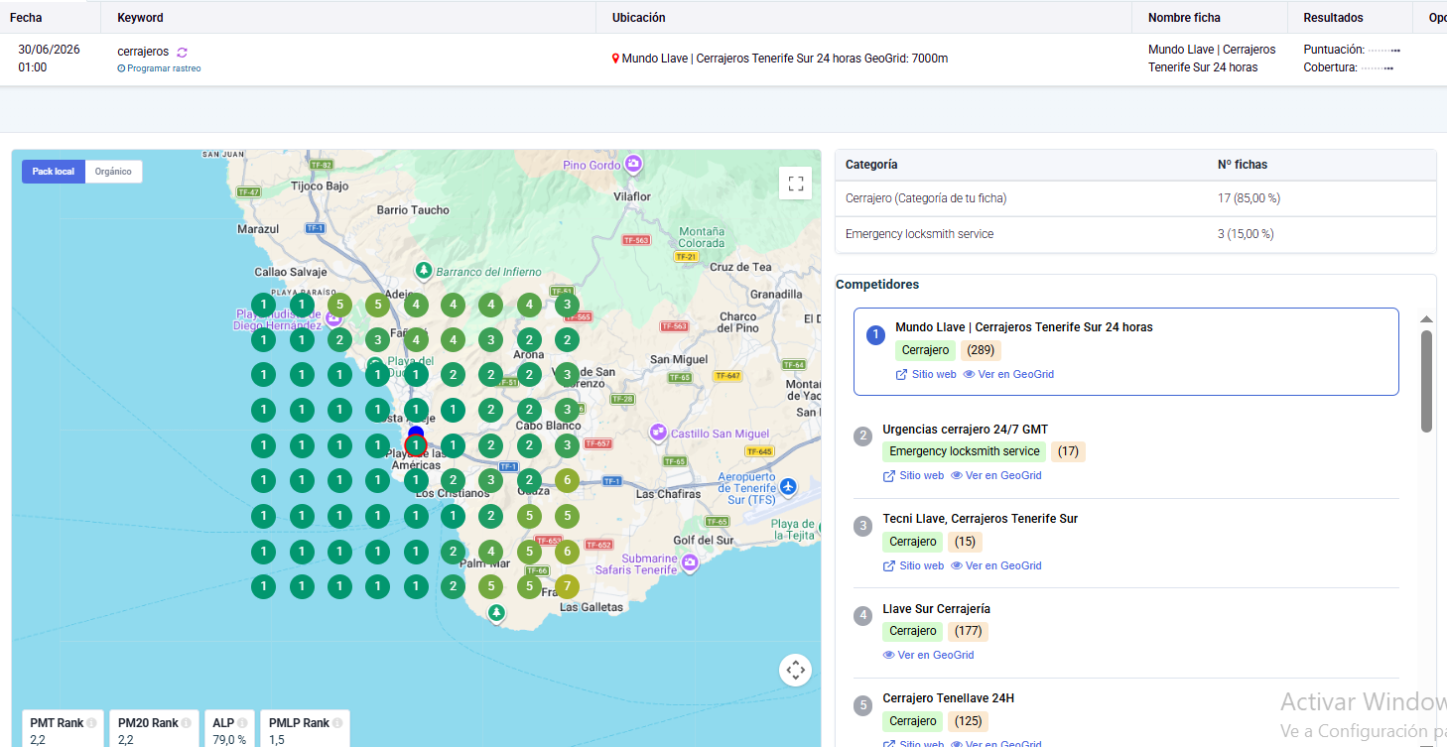Viewport: 1447px width, 747px height.
Task: Click PMT Rank info icon
Action: (91, 723)
